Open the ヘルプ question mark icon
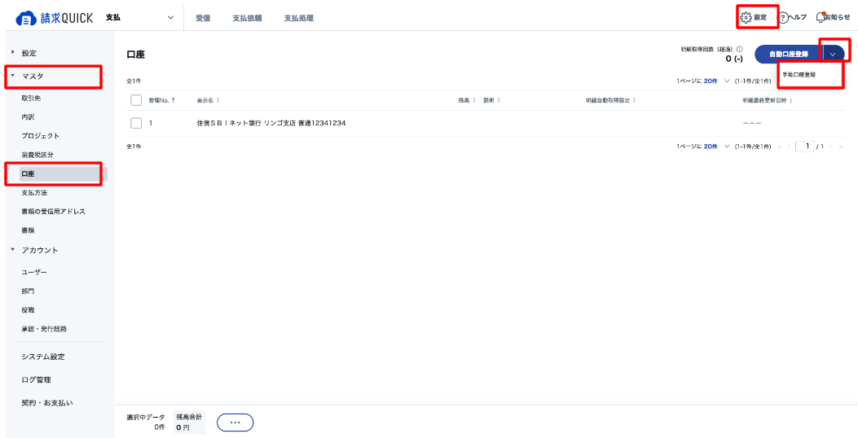The height and width of the screenshot is (438, 858). coord(784,17)
